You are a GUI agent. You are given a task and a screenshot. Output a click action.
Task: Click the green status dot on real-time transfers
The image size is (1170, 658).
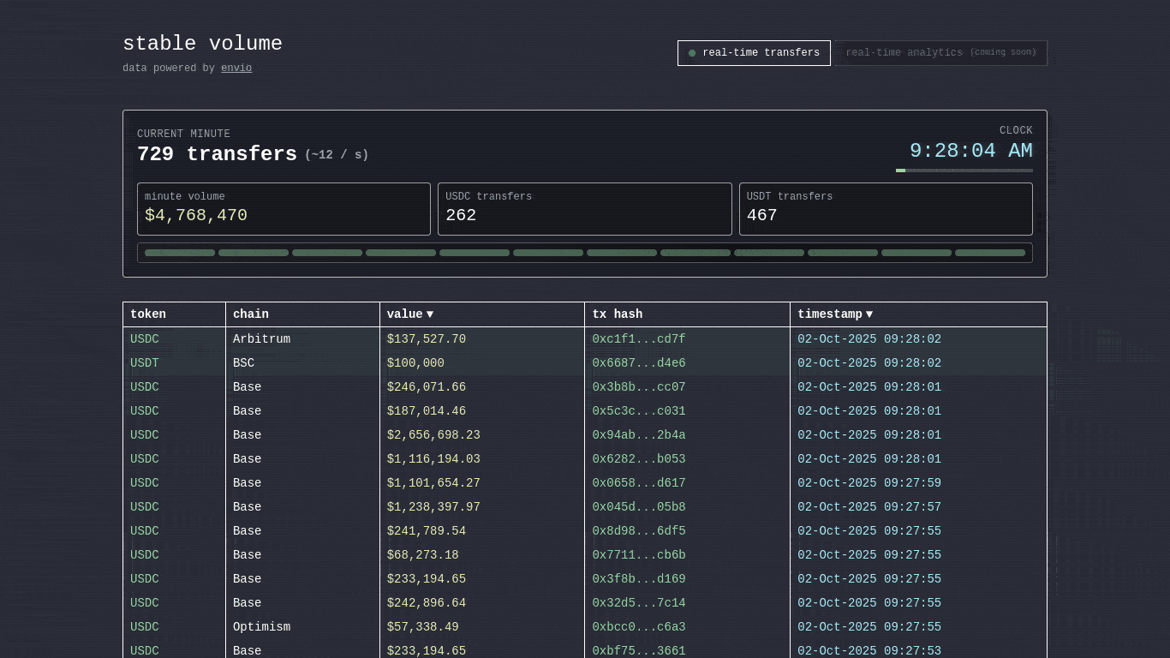coord(692,53)
